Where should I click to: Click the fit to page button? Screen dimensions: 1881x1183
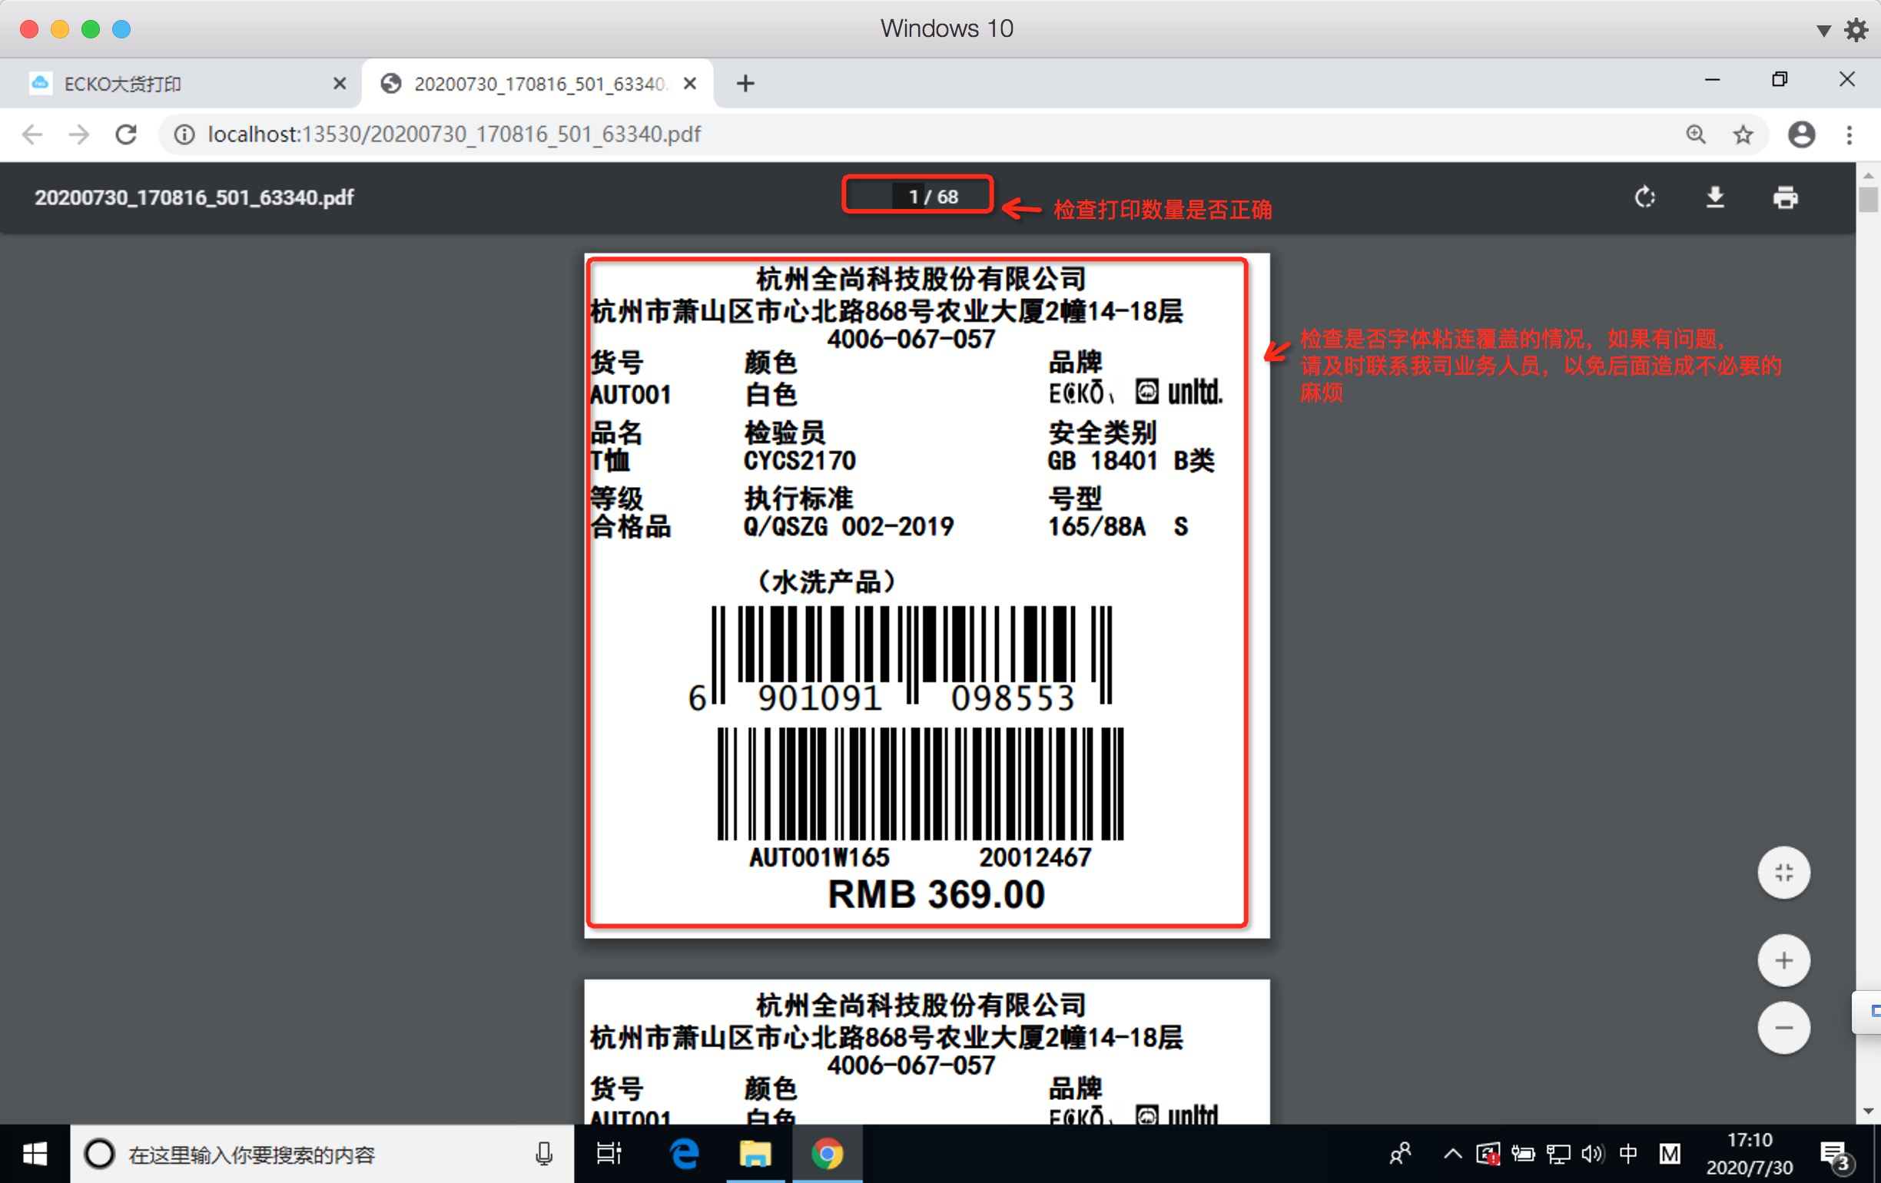(x=1783, y=872)
